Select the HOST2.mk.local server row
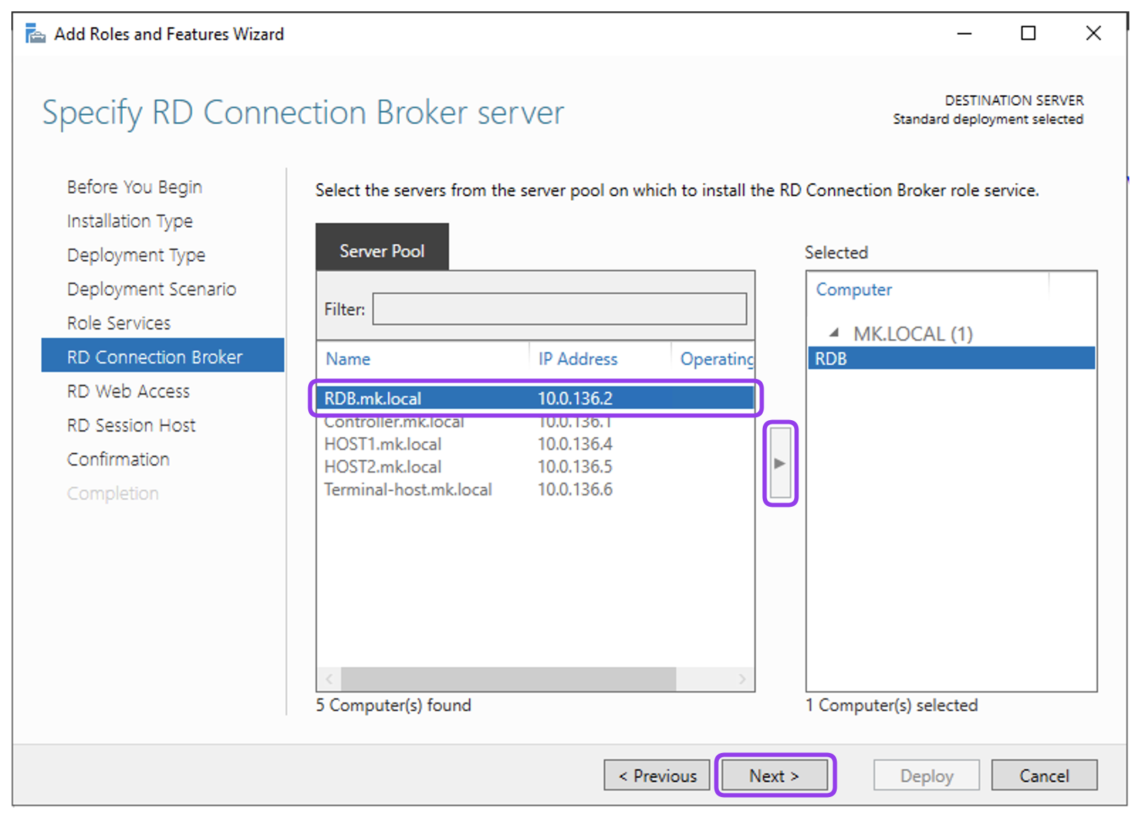This screenshot has height=824, width=1140. coord(536,467)
